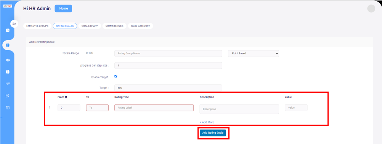Open the employees people sidebar icon
This screenshot has height=144, width=382.
coord(8,60)
